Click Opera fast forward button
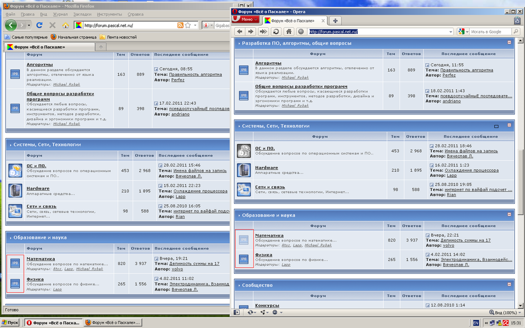This screenshot has height=328, width=525. click(x=262, y=31)
